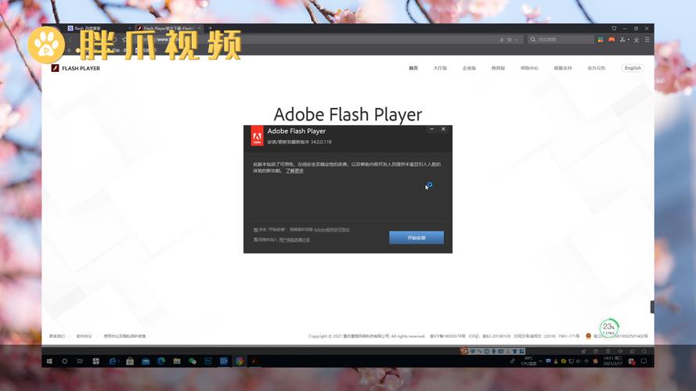This screenshot has height=391, width=696.
Task: Open the dropdown arrow beside bookmark star
Action: coord(517,39)
